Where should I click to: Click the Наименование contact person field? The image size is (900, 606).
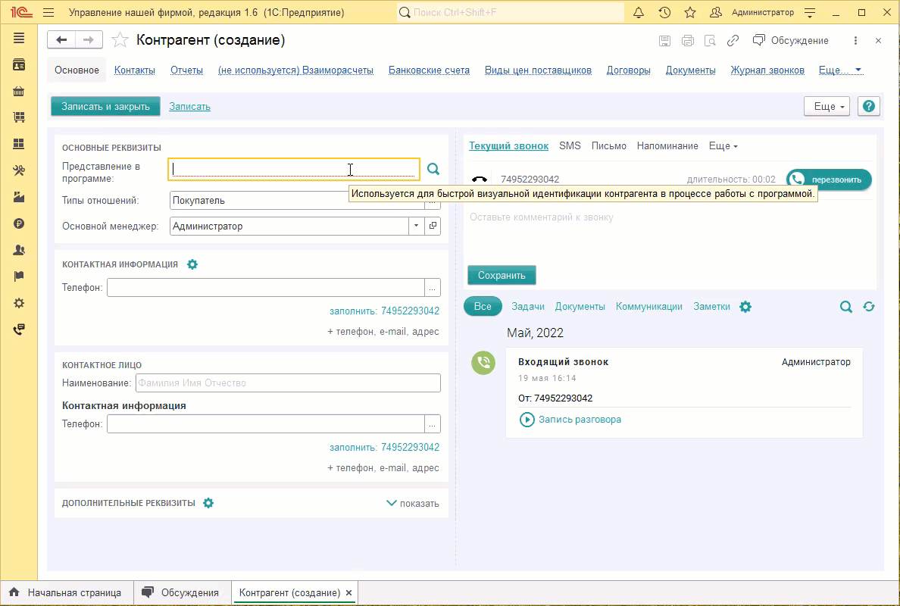[x=288, y=383]
